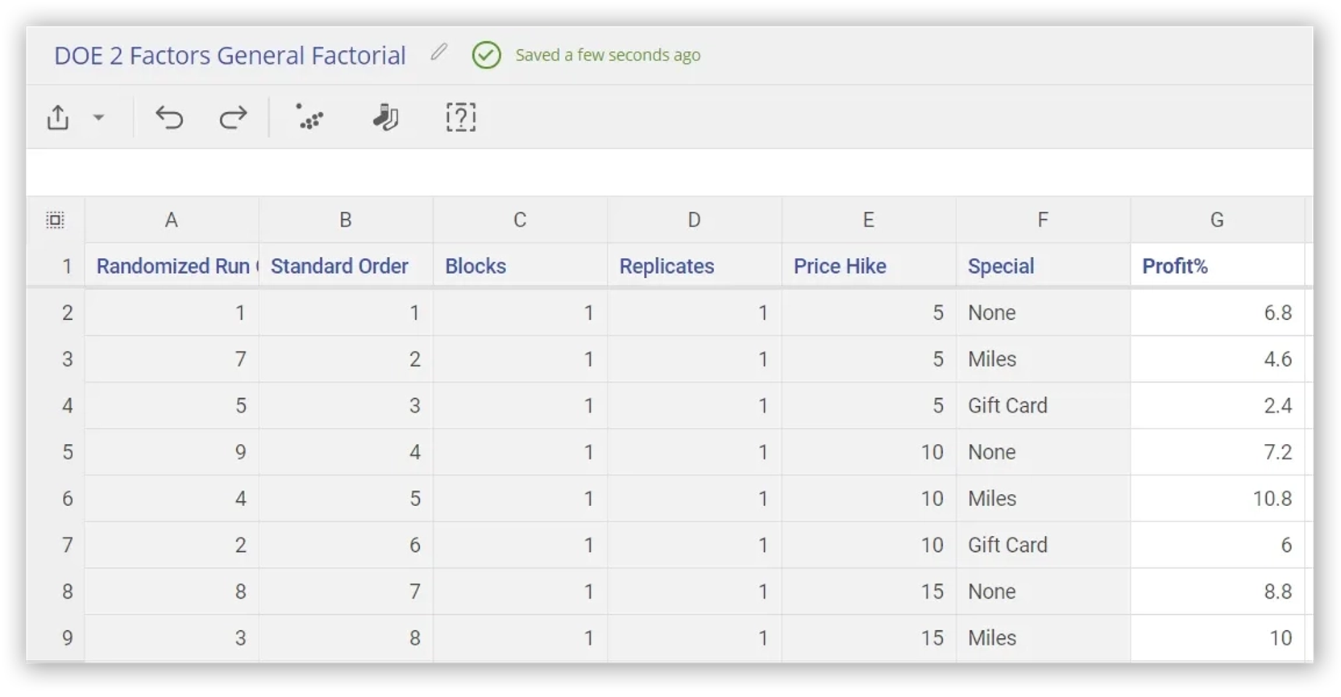Click the export/share upload icon
The width and height of the screenshot is (1341, 697).
[x=58, y=118]
